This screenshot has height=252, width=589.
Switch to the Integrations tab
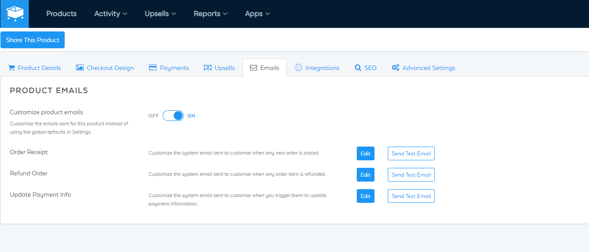coord(317,68)
